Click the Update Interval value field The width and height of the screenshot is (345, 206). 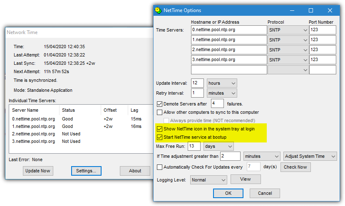coord(197,83)
